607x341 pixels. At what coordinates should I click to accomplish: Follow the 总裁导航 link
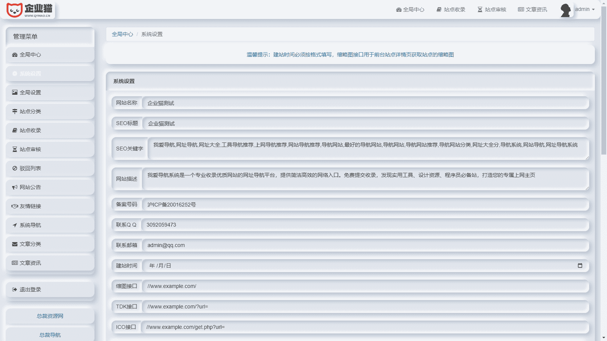pos(50,335)
